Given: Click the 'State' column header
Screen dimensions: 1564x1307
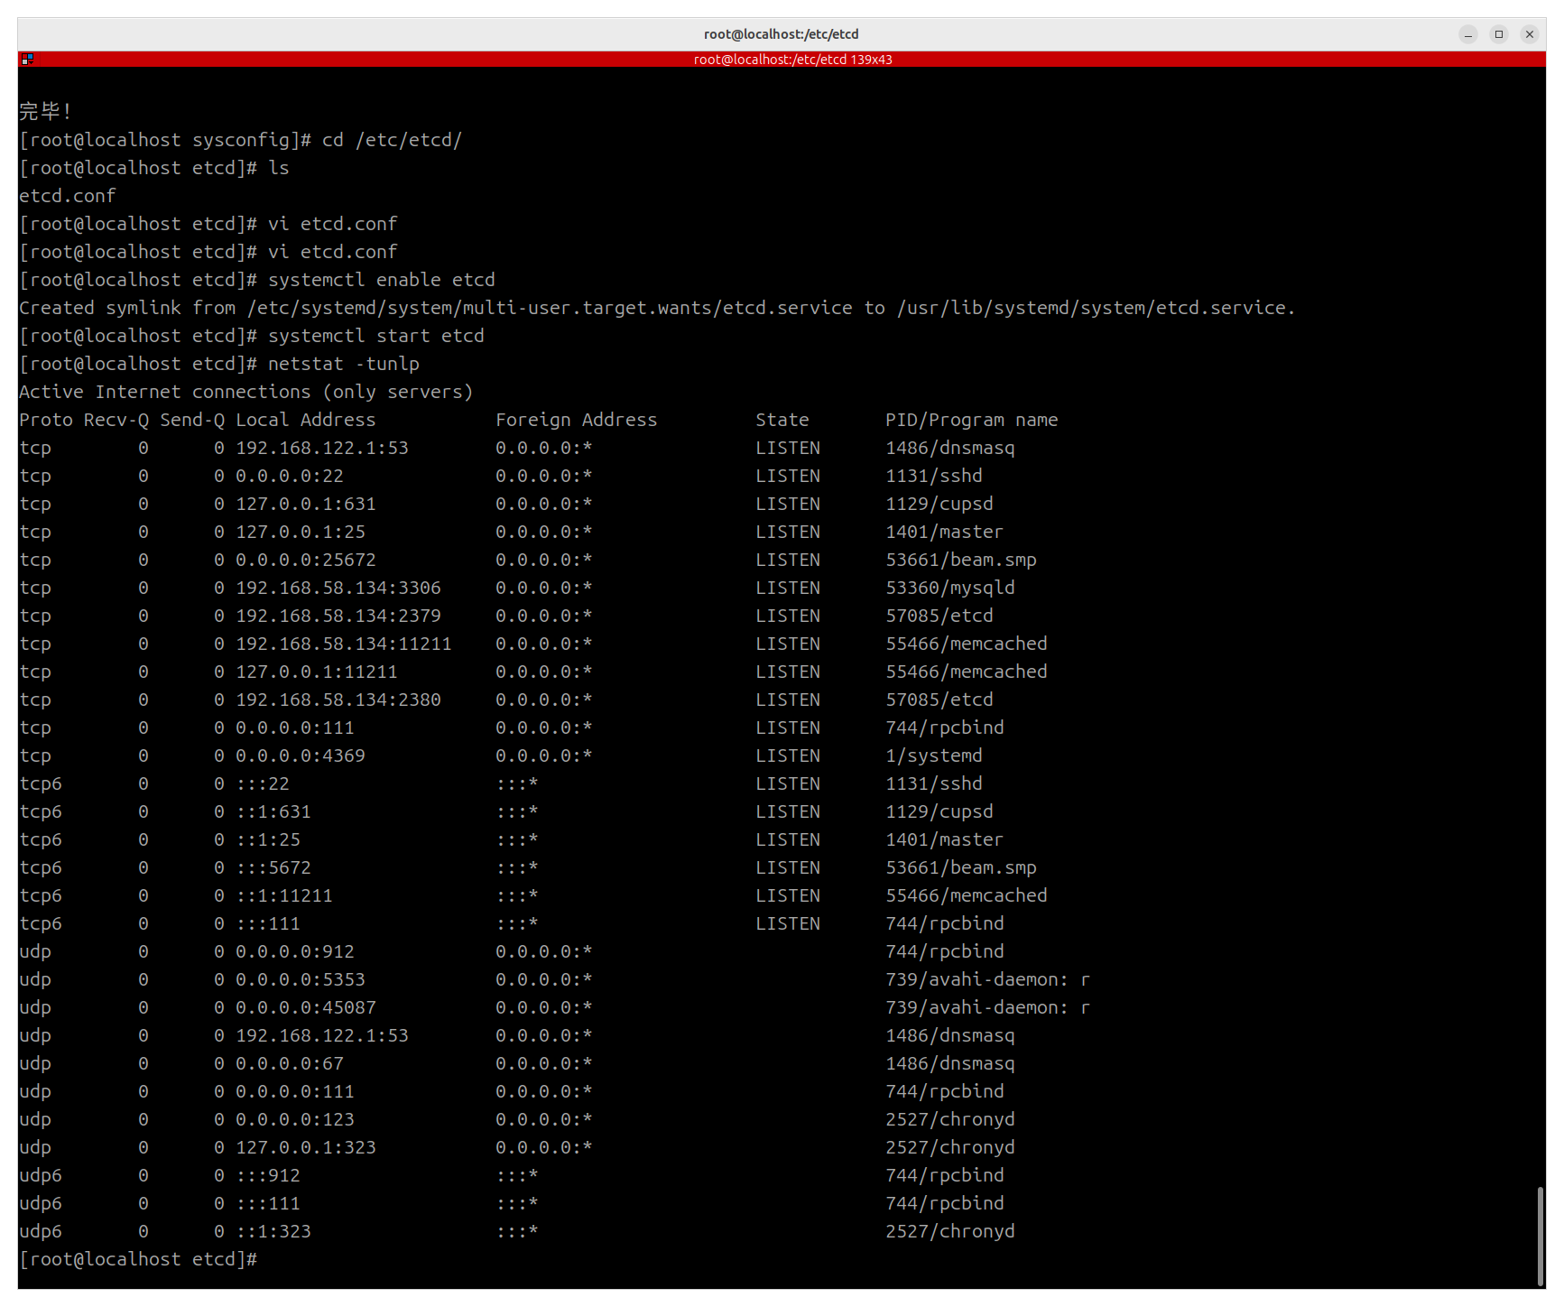Looking at the screenshot, I should click(x=782, y=420).
